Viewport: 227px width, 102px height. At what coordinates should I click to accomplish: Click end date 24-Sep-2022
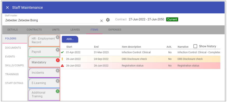tap(101, 59)
